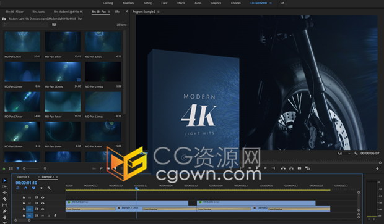
Task: Open Program monitor settings wrench
Action: coord(356,154)
